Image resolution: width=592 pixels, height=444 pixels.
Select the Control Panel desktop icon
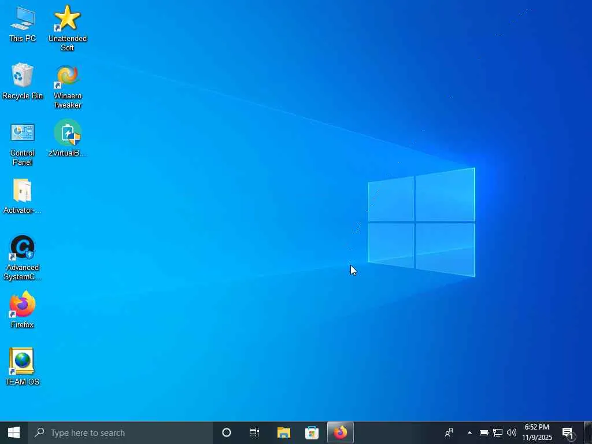(x=23, y=144)
